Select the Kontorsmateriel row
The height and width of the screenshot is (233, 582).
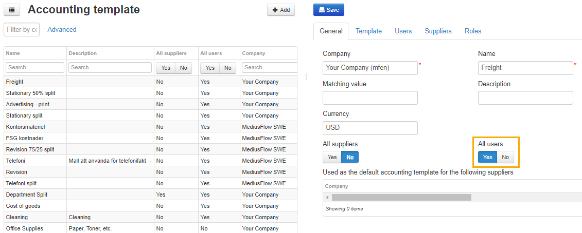tap(150, 127)
